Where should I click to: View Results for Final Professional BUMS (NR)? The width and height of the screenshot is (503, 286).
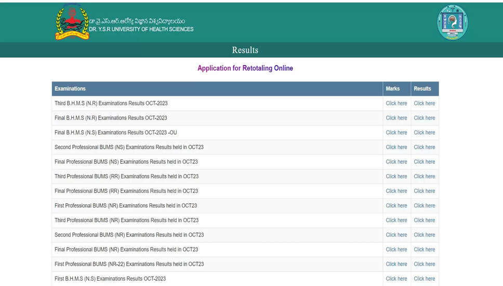[x=424, y=249]
